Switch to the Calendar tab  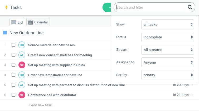[38, 22]
